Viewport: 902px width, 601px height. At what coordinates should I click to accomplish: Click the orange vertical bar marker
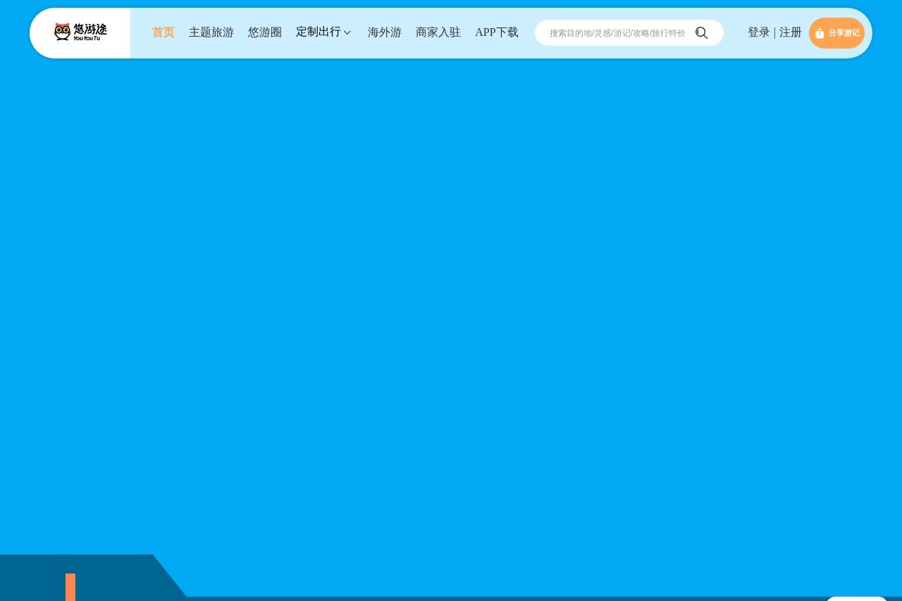tap(70, 587)
